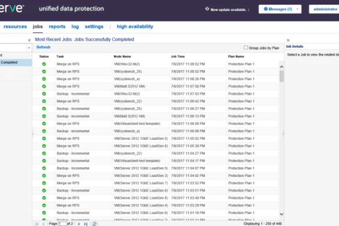Click status icon for 11:06:13 PM job
Screen dimensions: 339x226
pos(44,116)
